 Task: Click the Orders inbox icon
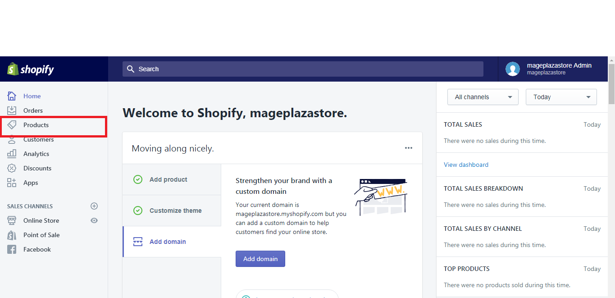[12, 110]
